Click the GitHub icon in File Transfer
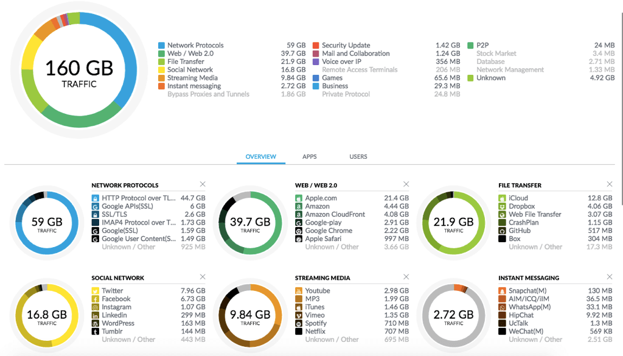Viewport: 623px width, 356px height. click(x=502, y=231)
